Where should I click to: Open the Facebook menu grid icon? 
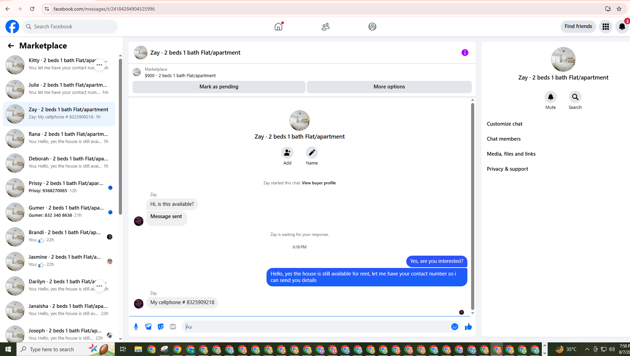(x=606, y=27)
